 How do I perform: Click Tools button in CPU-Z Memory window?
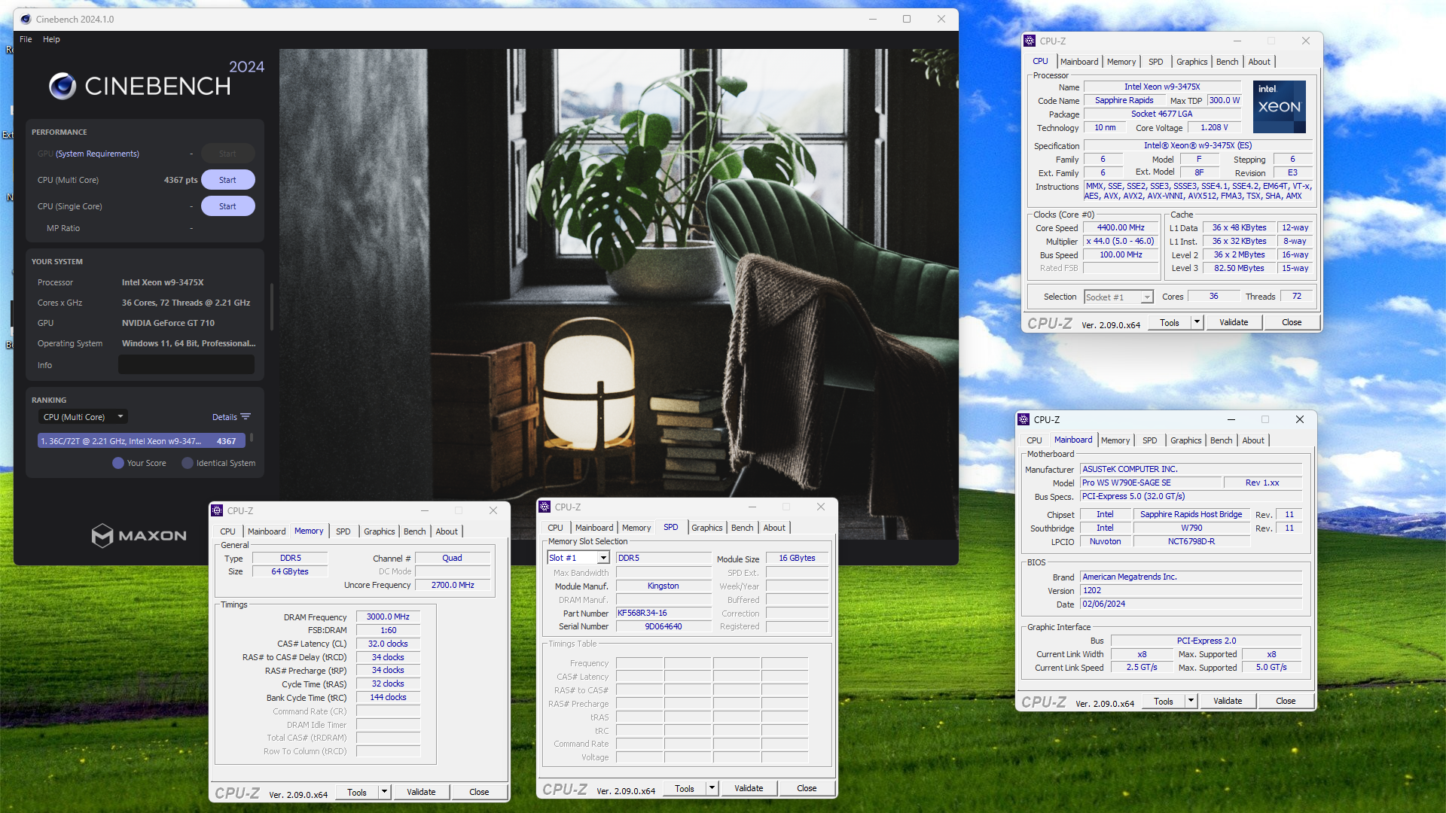tap(357, 792)
